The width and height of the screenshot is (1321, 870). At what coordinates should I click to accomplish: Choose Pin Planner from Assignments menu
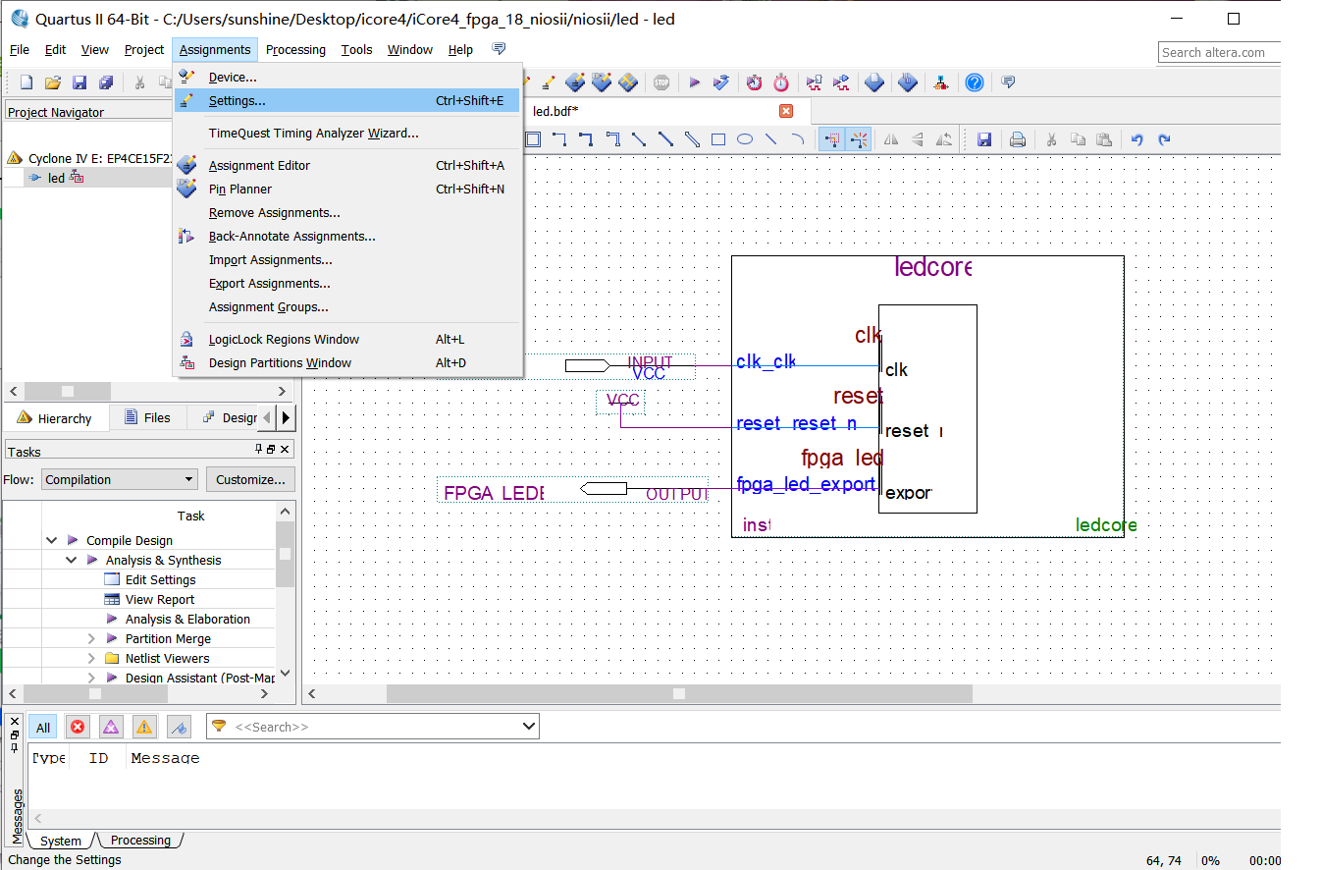coord(240,190)
